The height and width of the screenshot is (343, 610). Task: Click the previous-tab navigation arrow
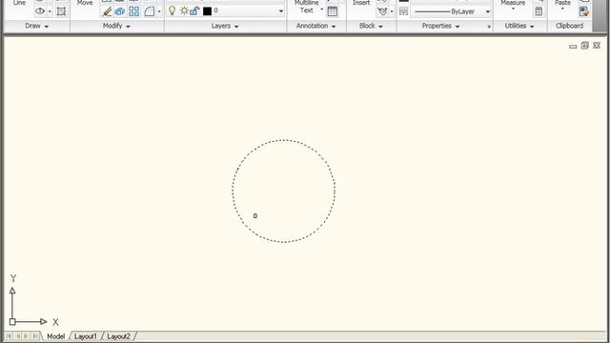(x=18, y=336)
